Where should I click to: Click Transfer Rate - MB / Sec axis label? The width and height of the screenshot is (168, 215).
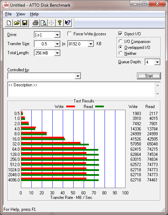click(71, 198)
